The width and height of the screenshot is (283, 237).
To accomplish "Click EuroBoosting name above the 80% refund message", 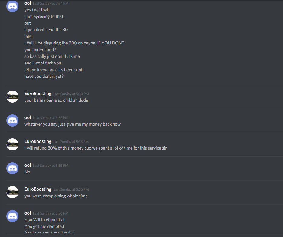I will 38,141.
